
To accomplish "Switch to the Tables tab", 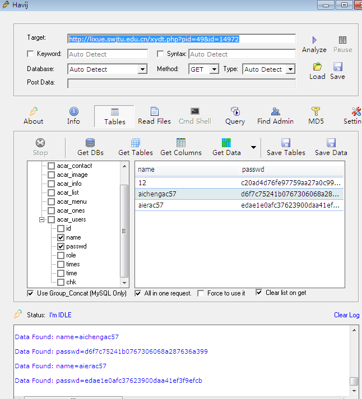I will (115, 116).
